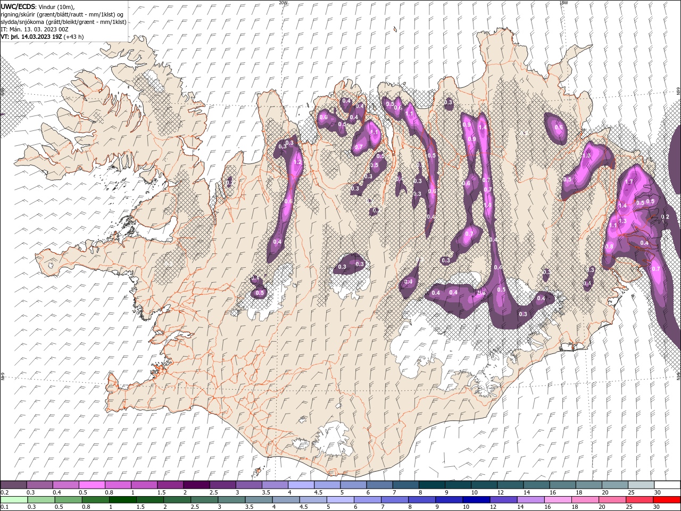
Task: Click light lavender upper swatch labeled 4
Action: [x=301, y=485]
